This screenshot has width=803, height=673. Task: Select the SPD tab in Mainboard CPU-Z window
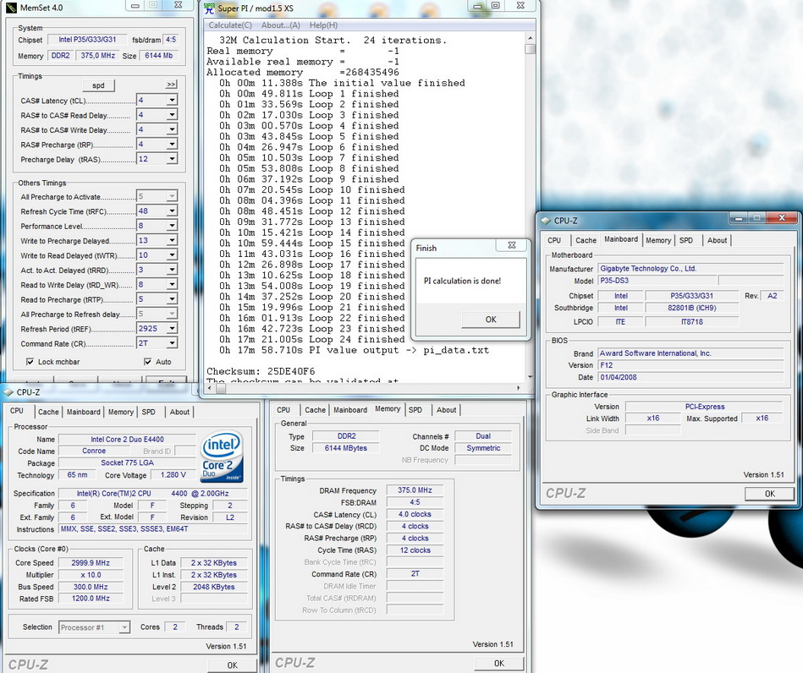coord(685,241)
